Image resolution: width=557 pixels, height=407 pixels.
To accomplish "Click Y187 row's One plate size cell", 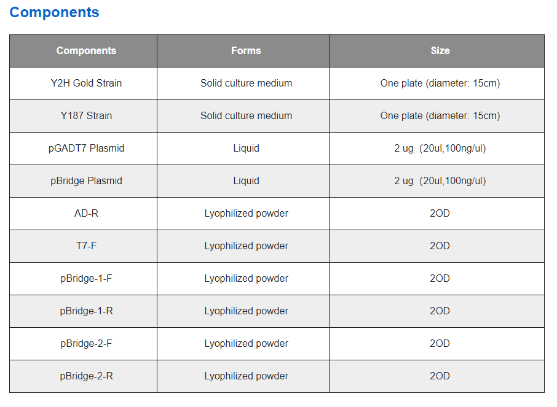I will 437,116.
